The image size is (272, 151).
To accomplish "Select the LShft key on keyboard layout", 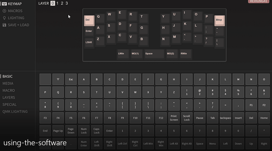I will click(89, 42).
